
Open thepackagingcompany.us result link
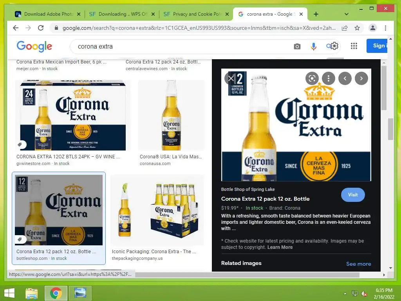tap(137, 259)
